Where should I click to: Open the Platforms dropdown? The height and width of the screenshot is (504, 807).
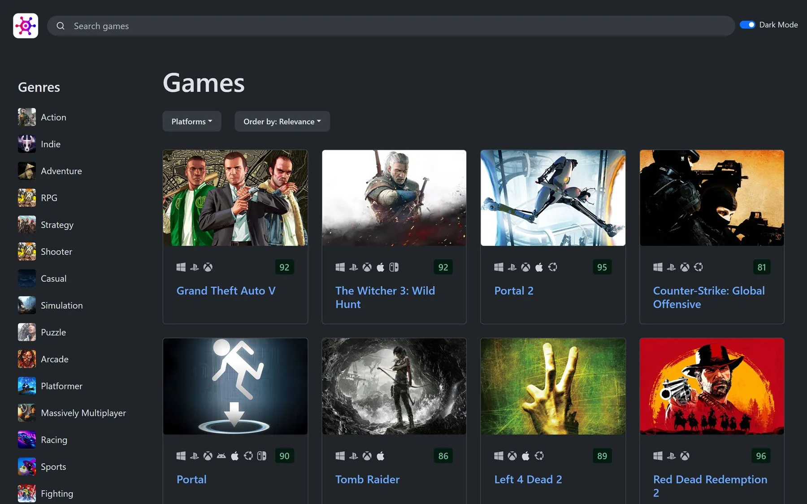pos(192,121)
